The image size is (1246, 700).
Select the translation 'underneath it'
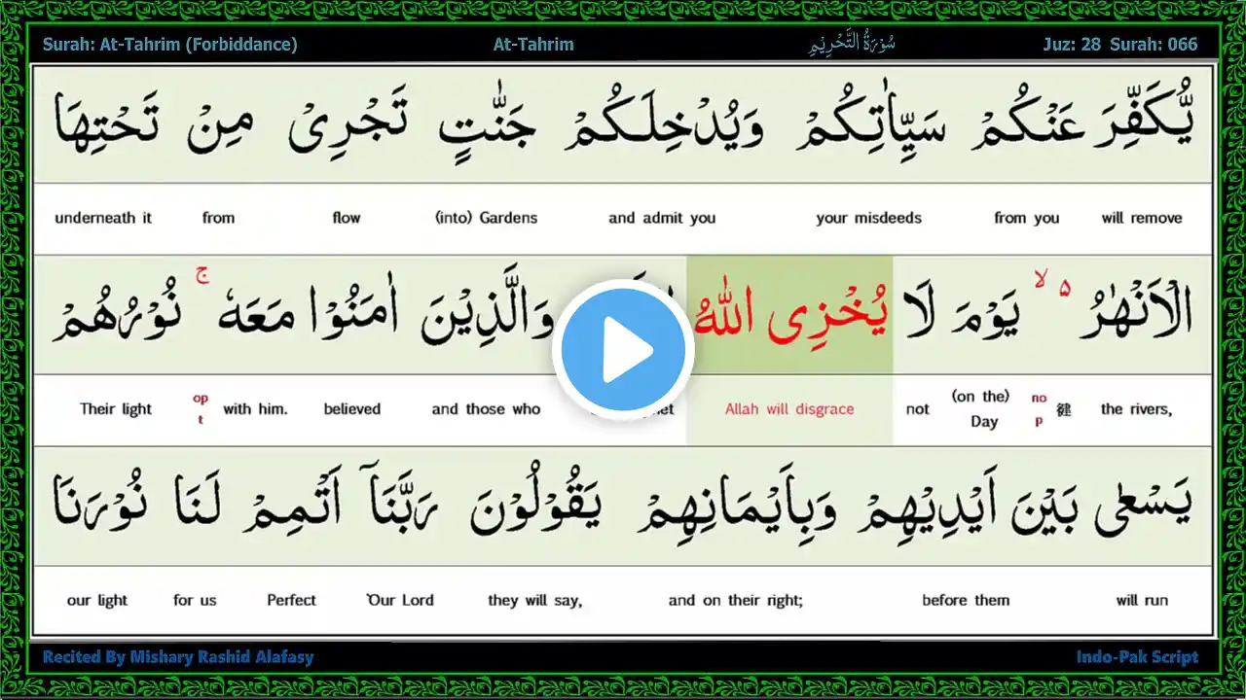[x=103, y=218]
